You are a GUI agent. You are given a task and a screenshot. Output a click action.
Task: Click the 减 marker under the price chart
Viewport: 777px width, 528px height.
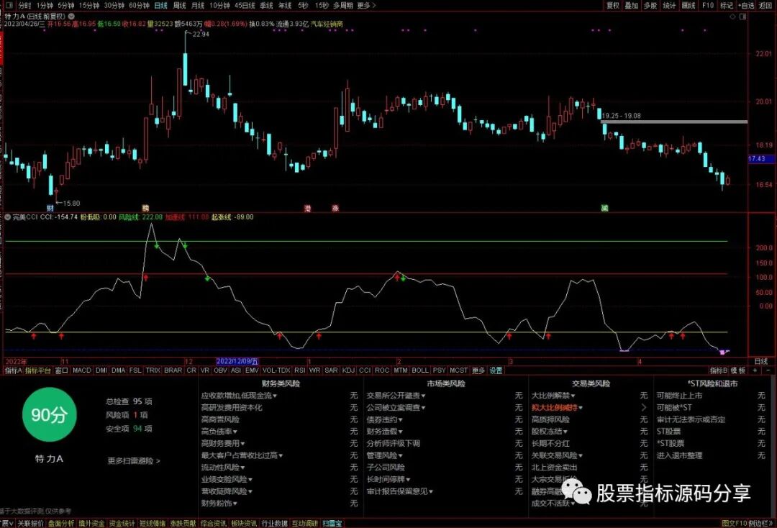[x=604, y=208]
